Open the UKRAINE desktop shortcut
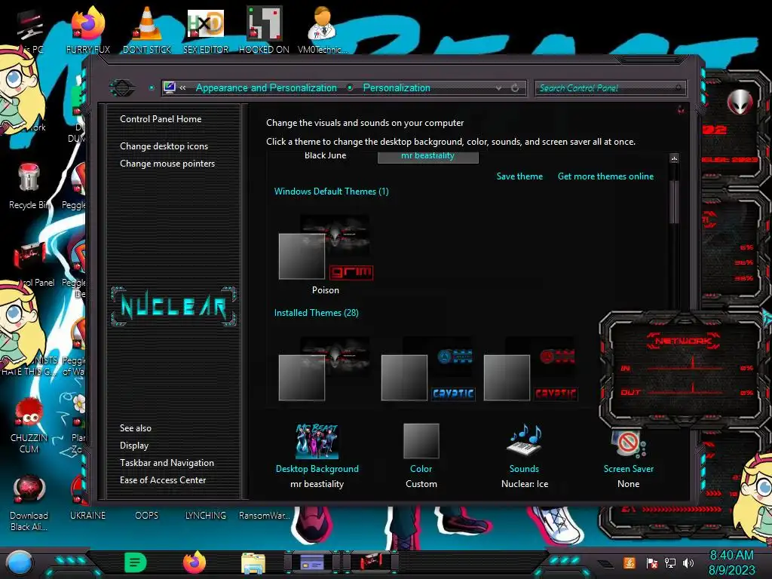Image resolution: width=772 pixels, height=579 pixels. [87, 515]
